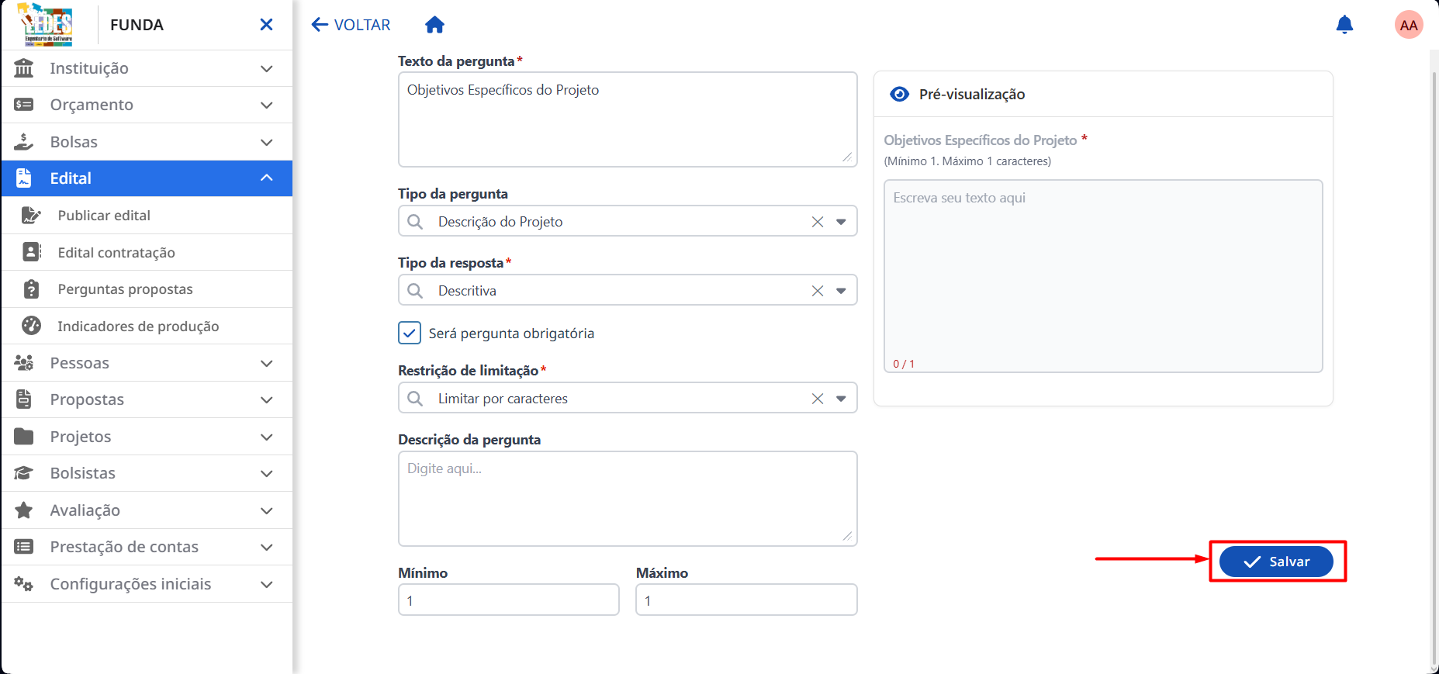Click the Orçamento money icon
1439x674 pixels.
[x=24, y=105]
